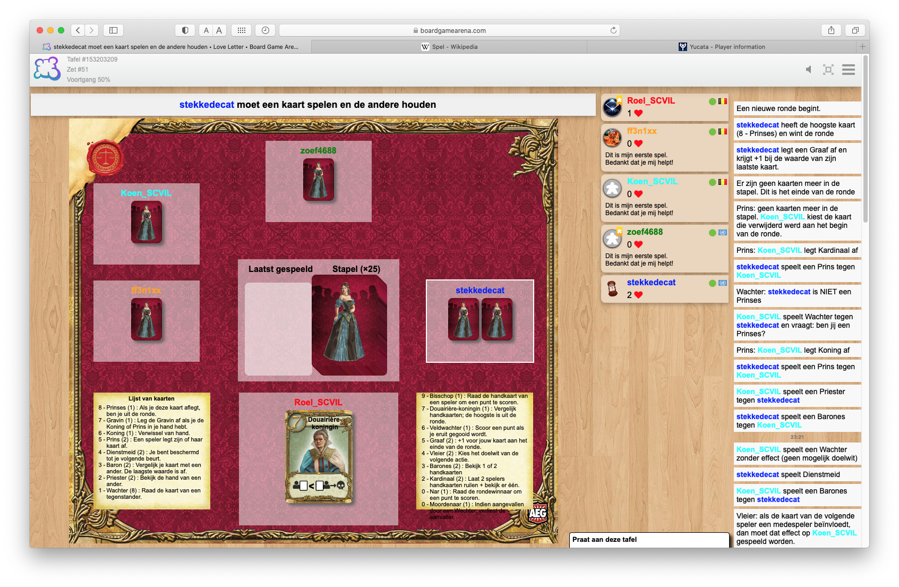This screenshot has height=587, width=899.
Task: Open Roel_SCVIL player name link
Action: pos(651,101)
